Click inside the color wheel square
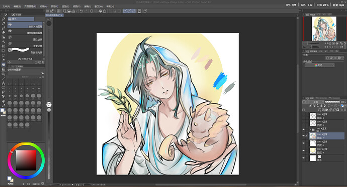Image resolution: width=347 pixels, height=187 pixels. click(26, 160)
